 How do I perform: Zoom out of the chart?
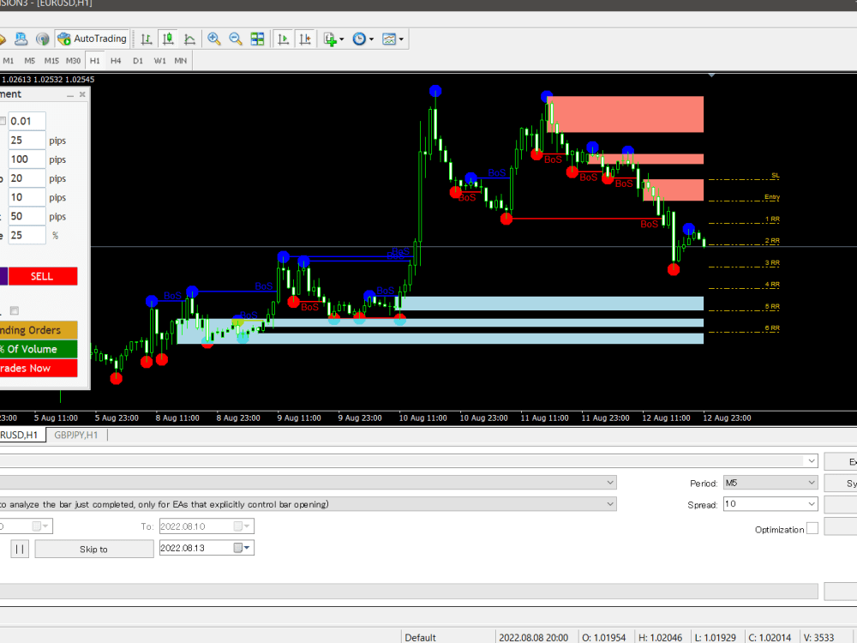(x=236, y=39)
